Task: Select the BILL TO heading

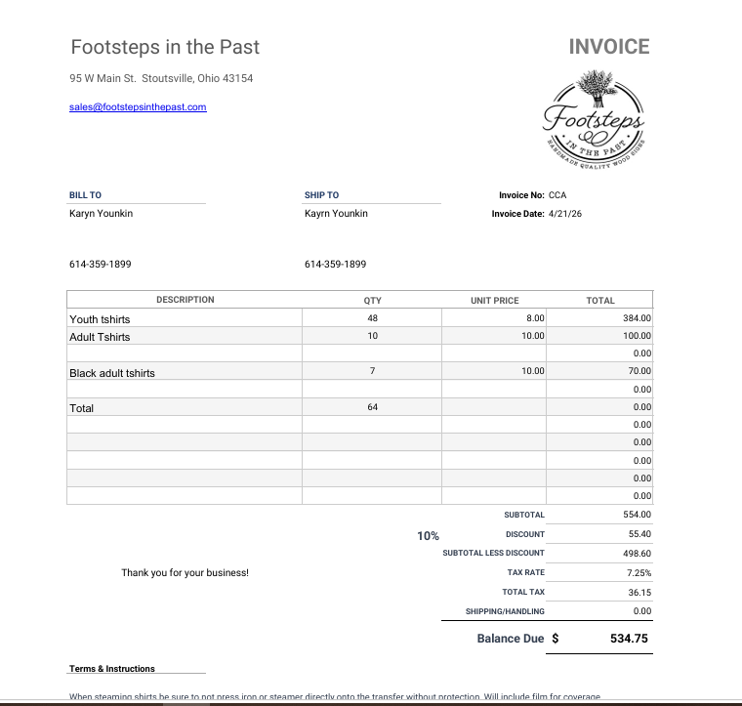Action: click(85, 195)
